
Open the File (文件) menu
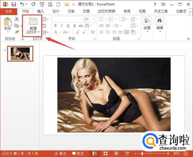(x=8, y=11)
